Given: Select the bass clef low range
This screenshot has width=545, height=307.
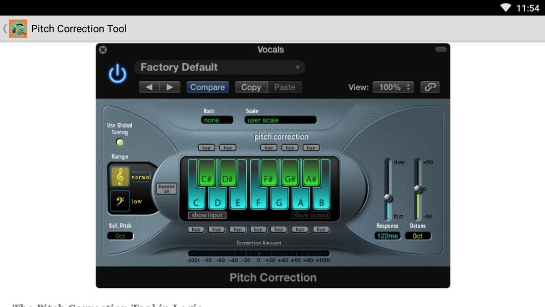Looking at the screenshot, I should (x=120, y=201).
